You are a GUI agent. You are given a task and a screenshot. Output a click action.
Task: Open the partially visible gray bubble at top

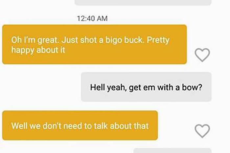pyautogui.click(x=143, y=3)
